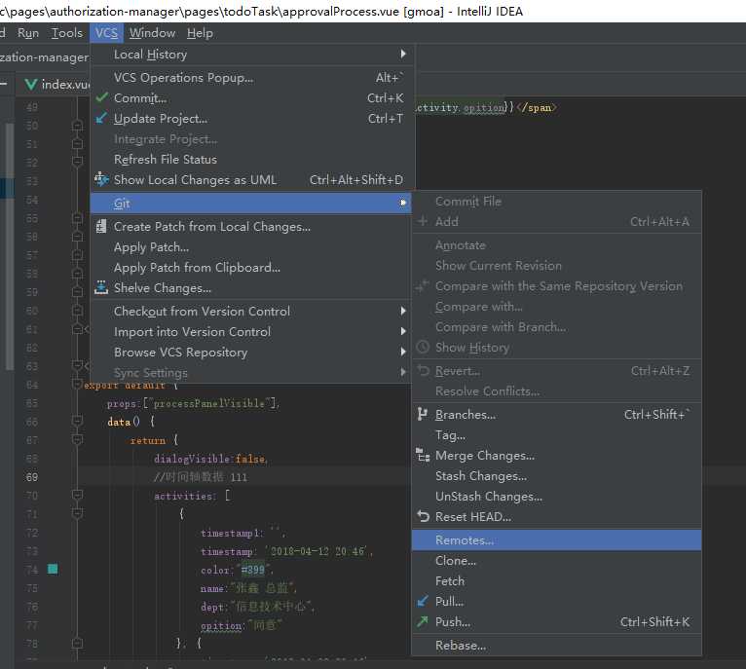The width and height of the screenshot is (746, 669).
Task: Choose Rebase... in Git submenu
Action: pos(557,646)
